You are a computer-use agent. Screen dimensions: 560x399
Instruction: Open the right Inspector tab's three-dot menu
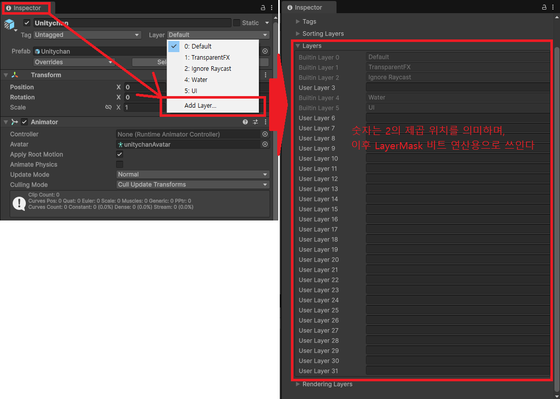(x=553, y=7)
